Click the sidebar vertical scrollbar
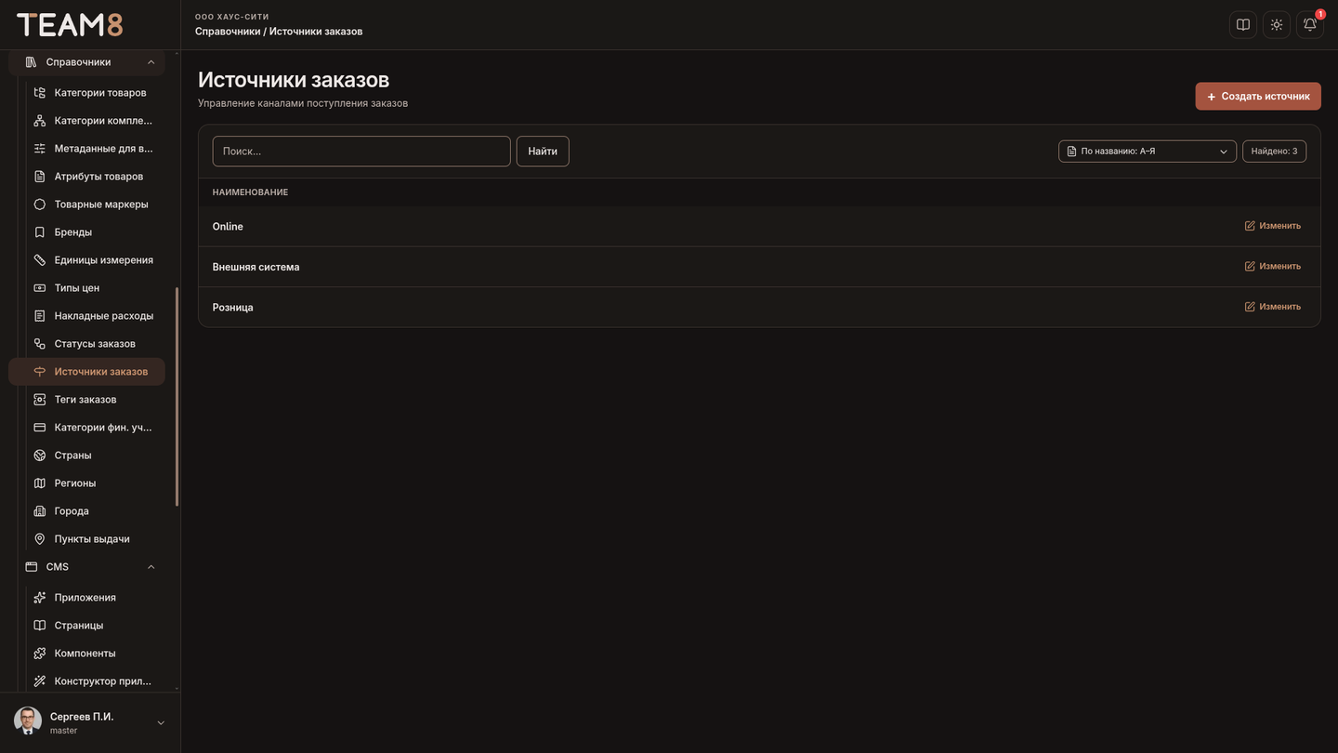Viewport: 1338px width, 753px height. pos(177,397)
